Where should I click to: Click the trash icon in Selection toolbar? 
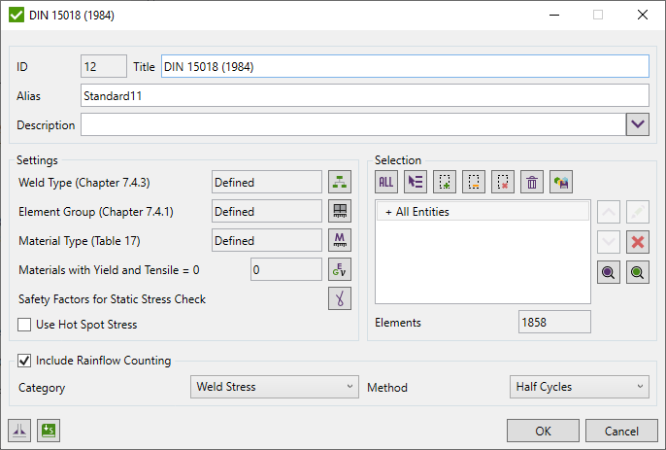click(532, 181)
